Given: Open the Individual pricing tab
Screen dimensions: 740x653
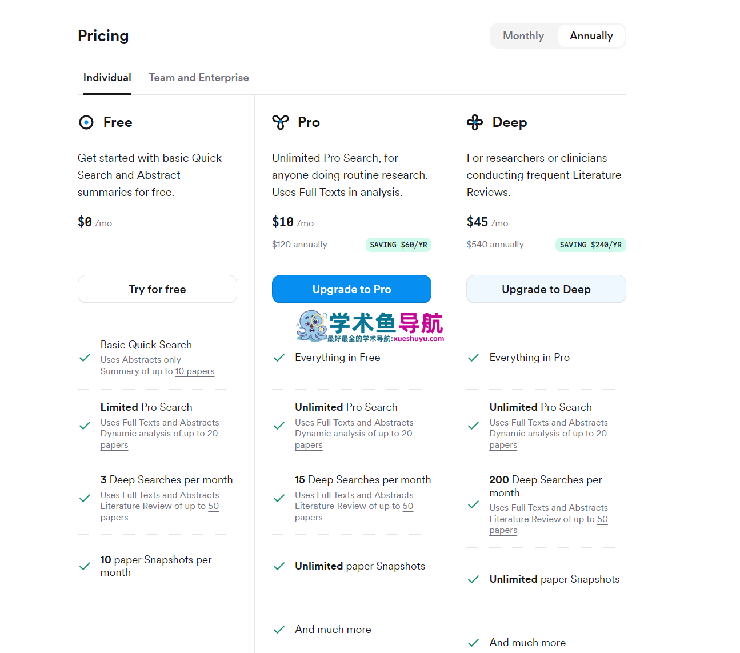Looking at the screenshot, I should [x=107, y=78].
